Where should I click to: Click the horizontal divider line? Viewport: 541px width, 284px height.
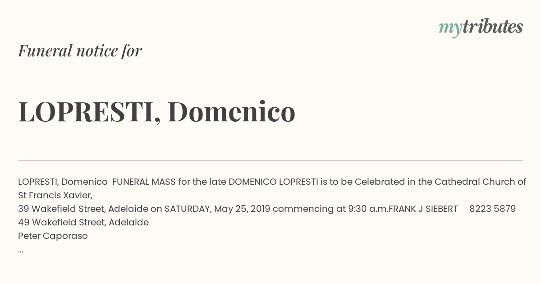(270, 160)
